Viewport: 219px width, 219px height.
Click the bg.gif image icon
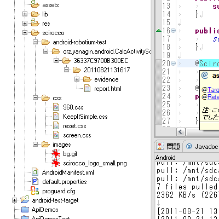[x=56, y=154]
